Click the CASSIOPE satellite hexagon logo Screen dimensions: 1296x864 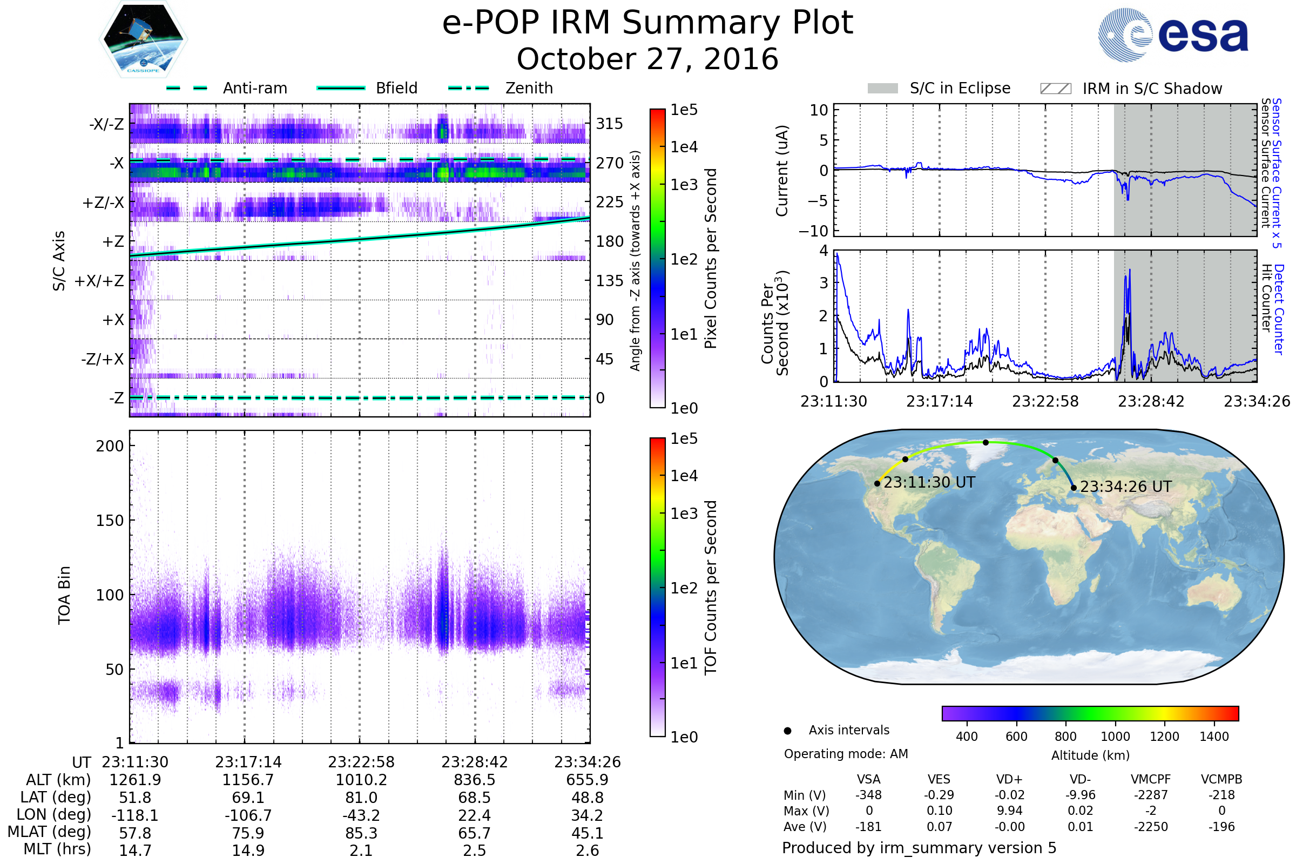click(143, 39)
